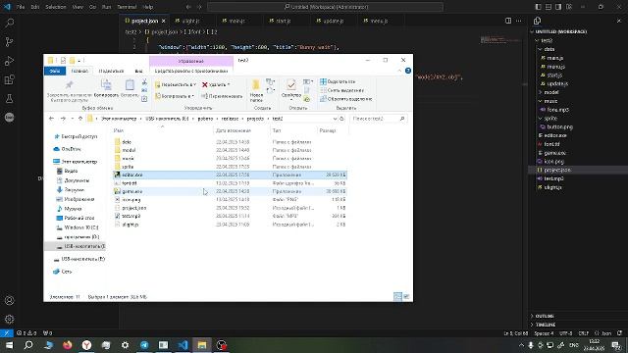This screenshot has width=628, height=353.
Task: Open Firefox from the taskbar
Action: click(x=68, y=345)
